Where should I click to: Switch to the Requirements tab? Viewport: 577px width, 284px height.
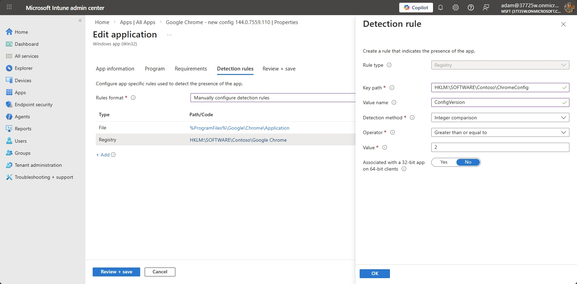click(190, 69)
